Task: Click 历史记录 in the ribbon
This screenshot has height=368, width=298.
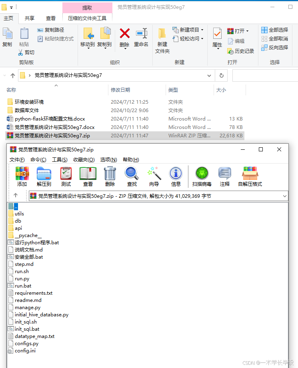Action: click(241, 51)
